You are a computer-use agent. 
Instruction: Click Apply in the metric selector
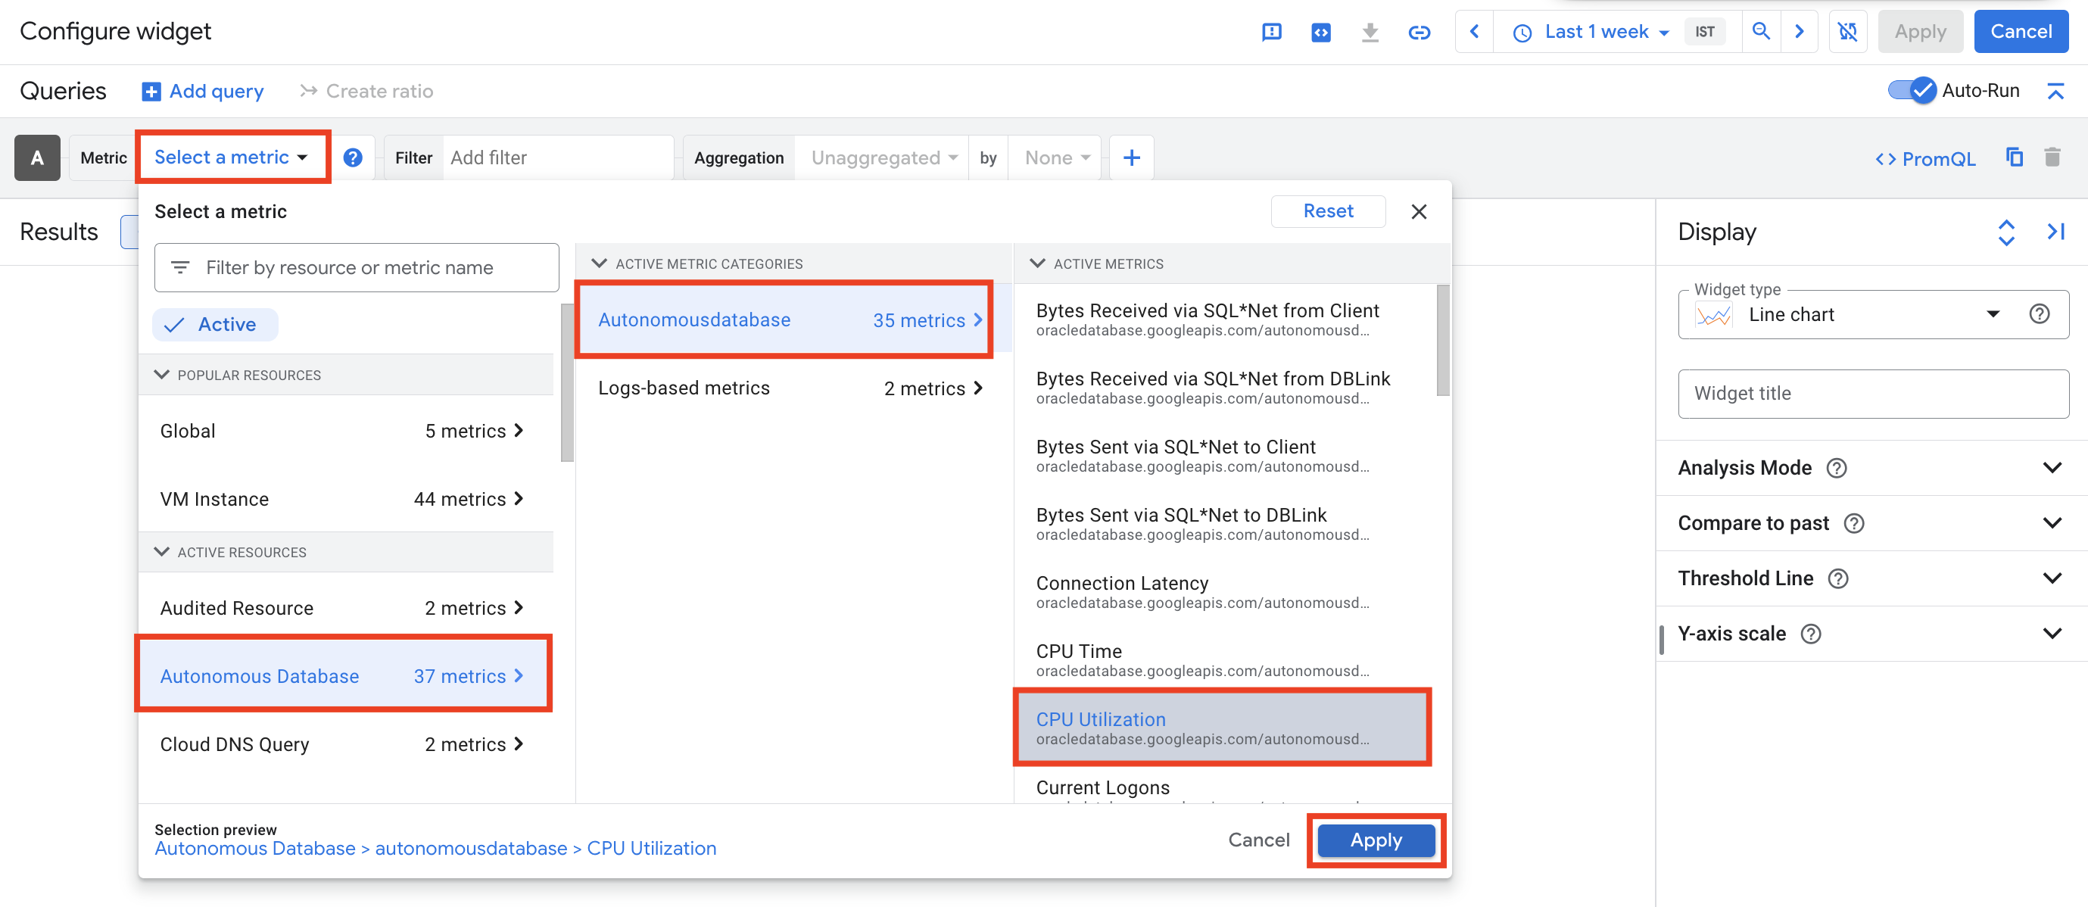pos(1375,840)
